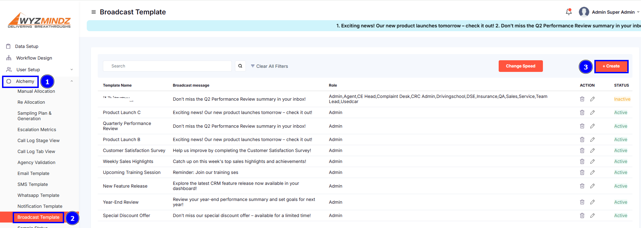641x228 pixels.
Task: Collapse the Alchemy menu chevron
Action: point(72,81)
